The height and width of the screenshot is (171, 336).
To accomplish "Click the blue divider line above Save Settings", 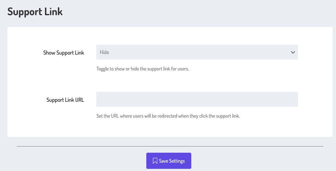I will [x=170, y=146].
